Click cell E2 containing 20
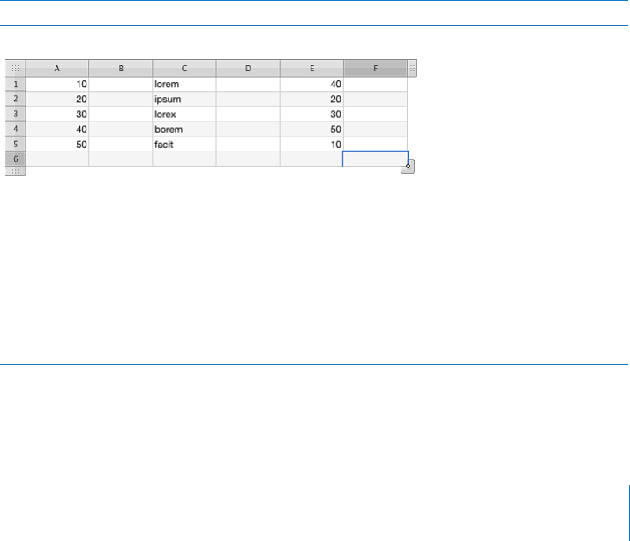 (x=311, y=100)
